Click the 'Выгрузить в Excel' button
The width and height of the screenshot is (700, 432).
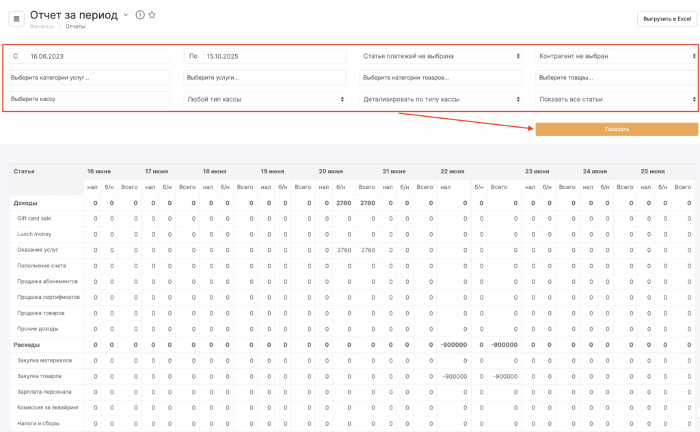pos(667,19)
